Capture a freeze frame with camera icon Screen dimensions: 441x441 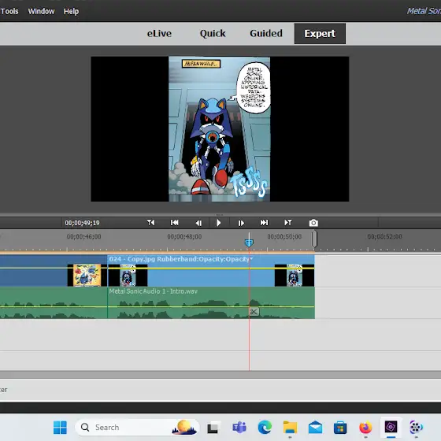(313, 223)
